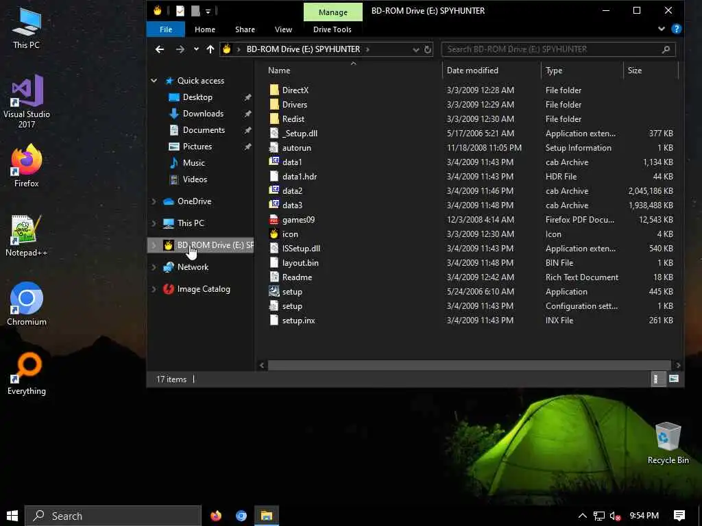Open Recycle Bin on desktop
Viewport: 702px width, 526px height.
[668, 443]
